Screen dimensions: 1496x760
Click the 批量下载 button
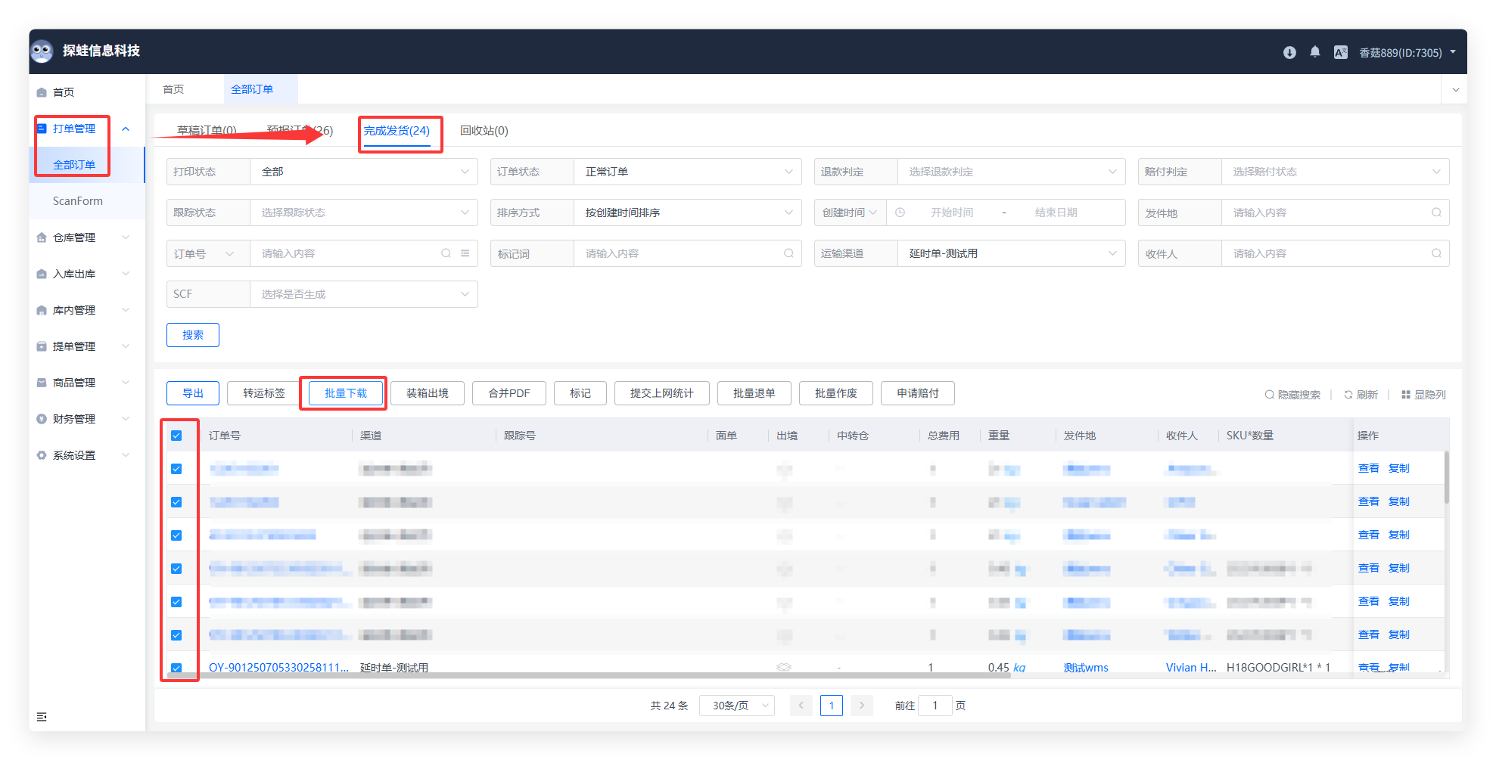pos(345,393)
